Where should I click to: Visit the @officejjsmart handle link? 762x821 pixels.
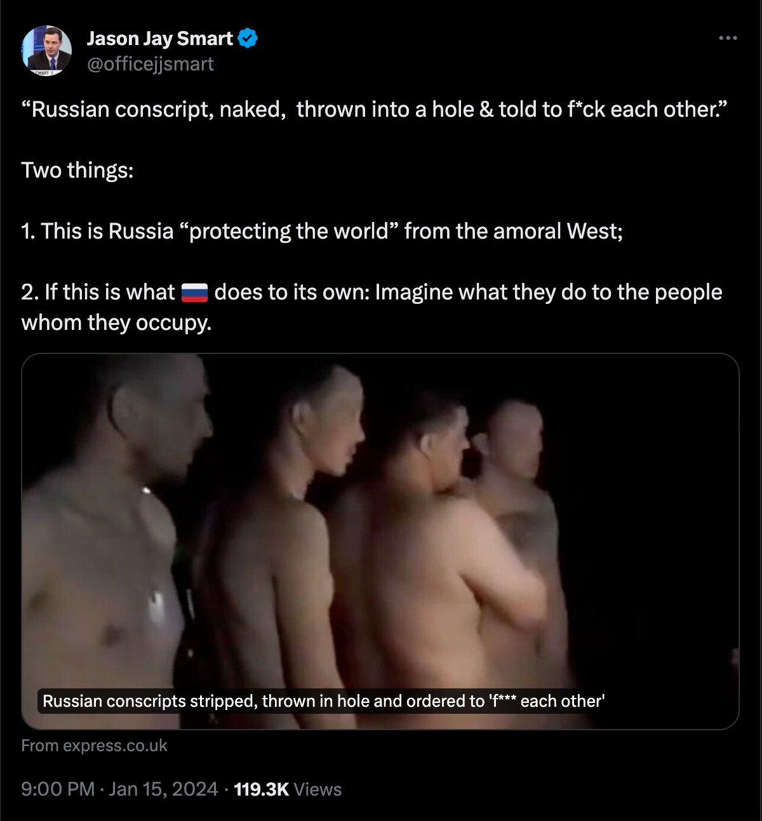(150, 64)
